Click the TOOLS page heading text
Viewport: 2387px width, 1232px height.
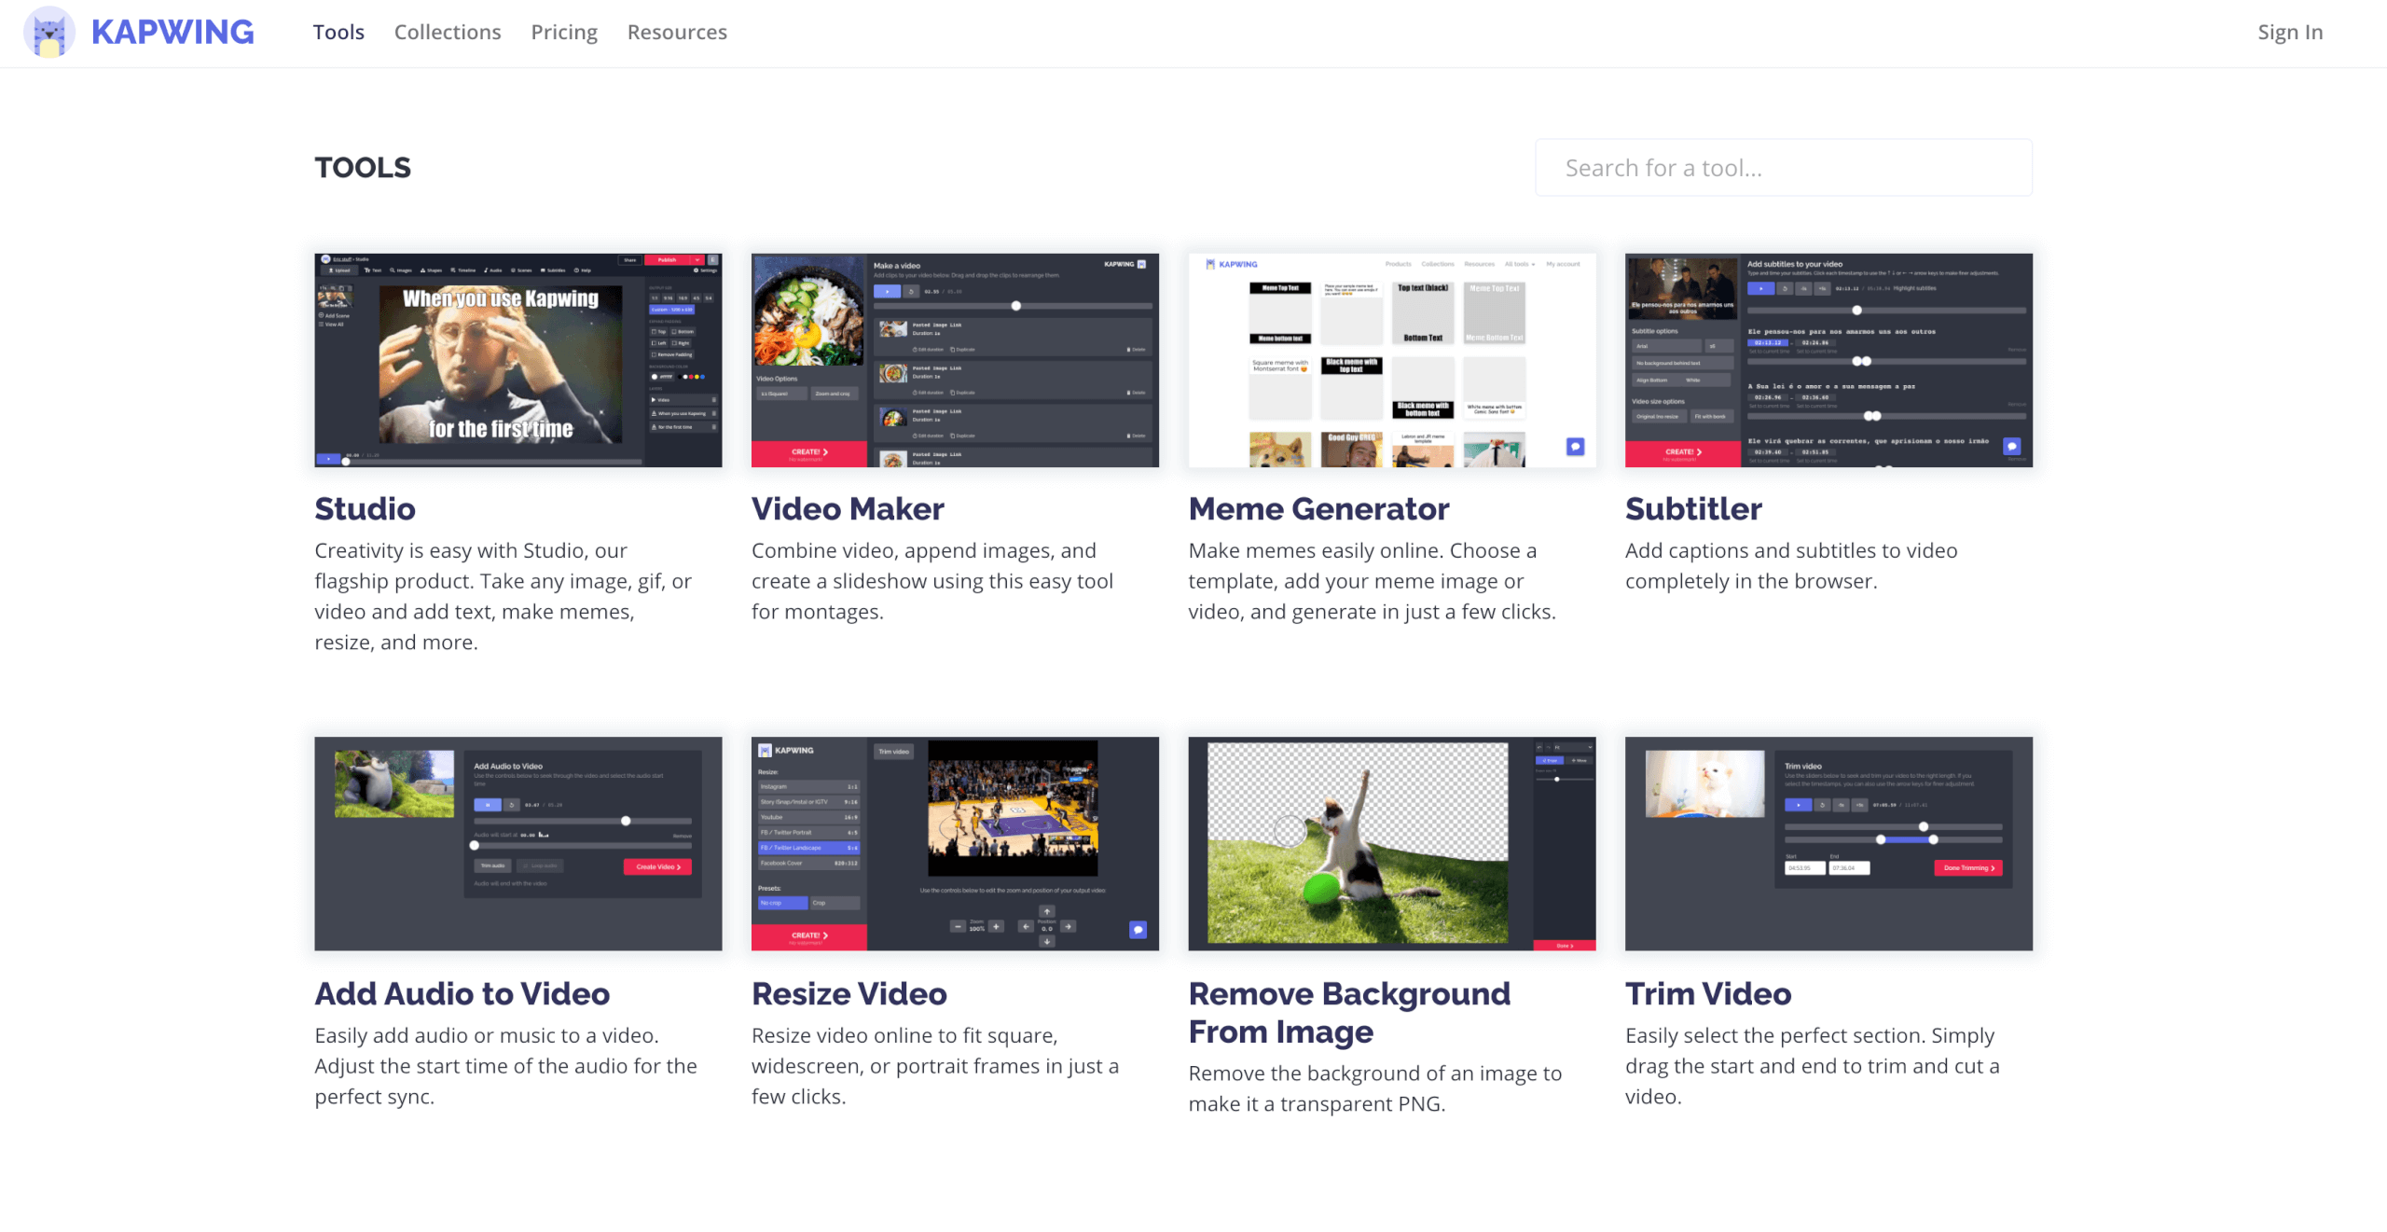pos(363,168)
